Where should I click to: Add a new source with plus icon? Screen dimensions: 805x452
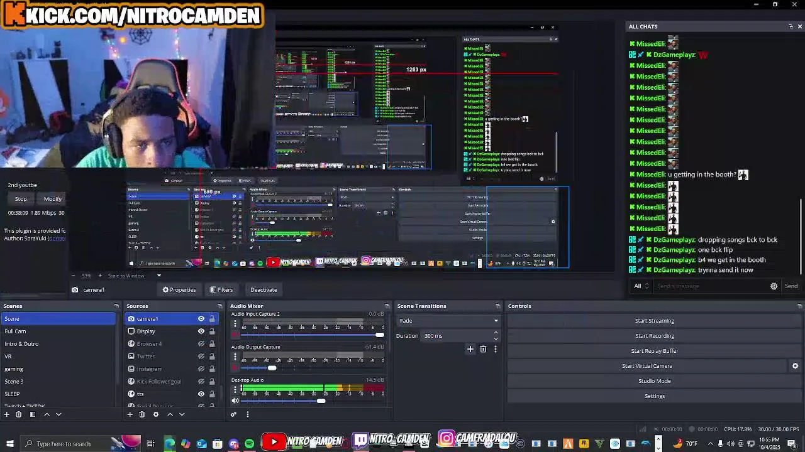(x=130, y=414)
